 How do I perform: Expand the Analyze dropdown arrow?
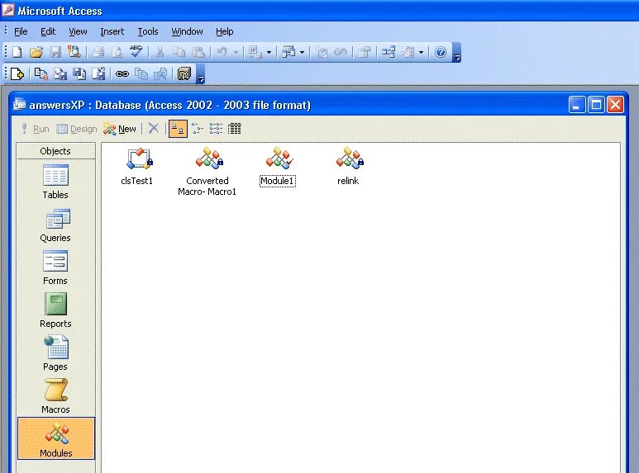click(302, 52)
